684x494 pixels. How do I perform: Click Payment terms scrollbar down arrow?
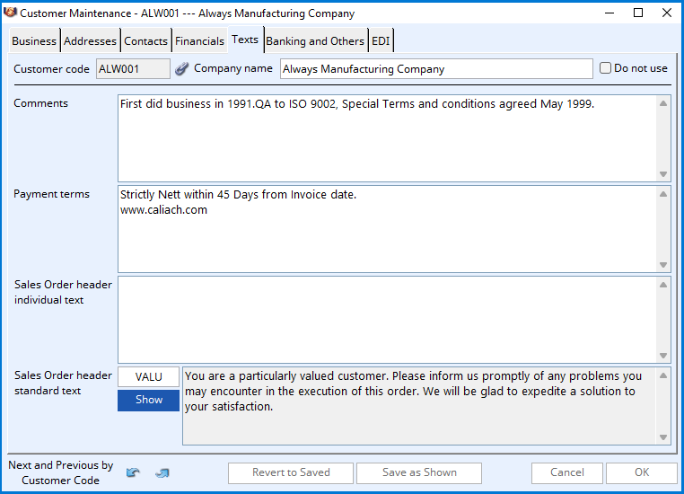(663, 265)
